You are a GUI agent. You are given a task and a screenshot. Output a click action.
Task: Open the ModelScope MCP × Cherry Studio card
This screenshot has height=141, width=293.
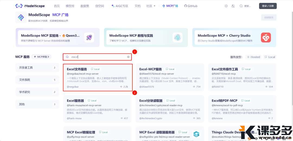234,38
